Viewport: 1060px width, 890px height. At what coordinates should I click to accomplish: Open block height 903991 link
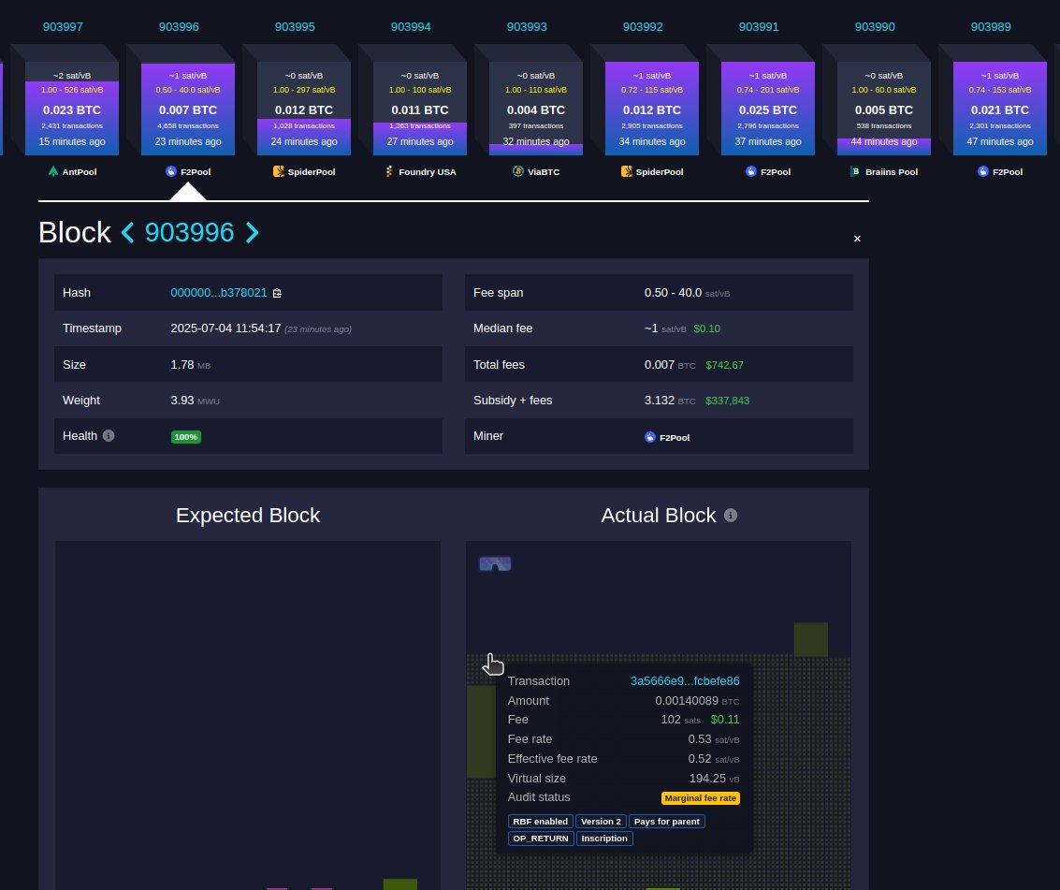pyautogui.click(x=759, y=27)
